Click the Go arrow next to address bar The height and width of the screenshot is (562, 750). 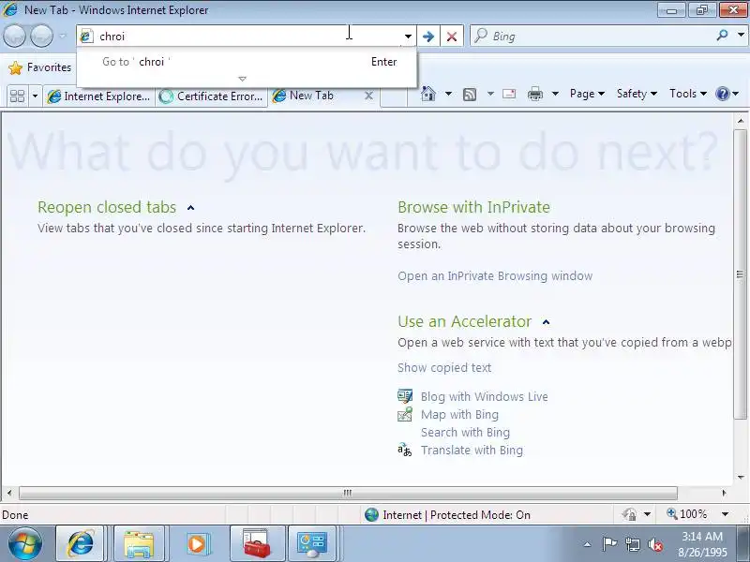click(428, 37)
